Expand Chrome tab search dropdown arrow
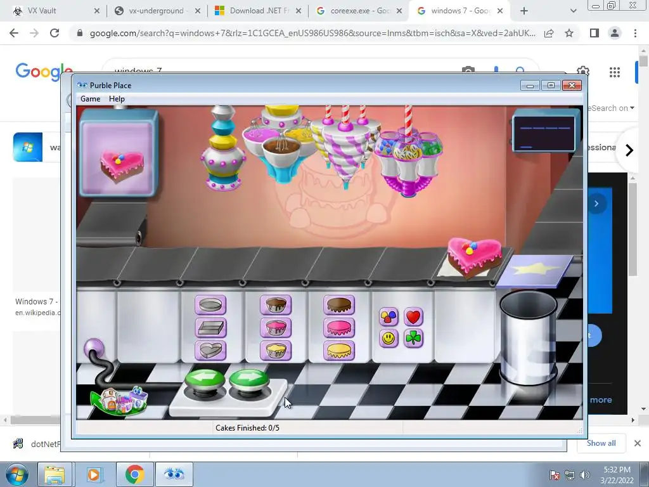Viewport: 649px width, 487px height. tap(573, 11)
